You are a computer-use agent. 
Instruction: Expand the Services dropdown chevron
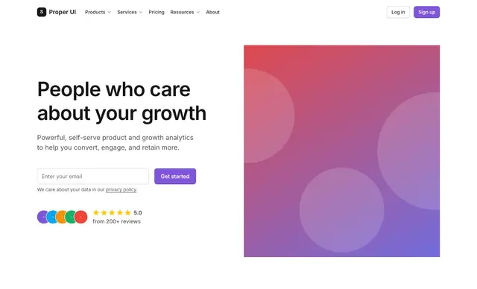click(x=141, y=12)
